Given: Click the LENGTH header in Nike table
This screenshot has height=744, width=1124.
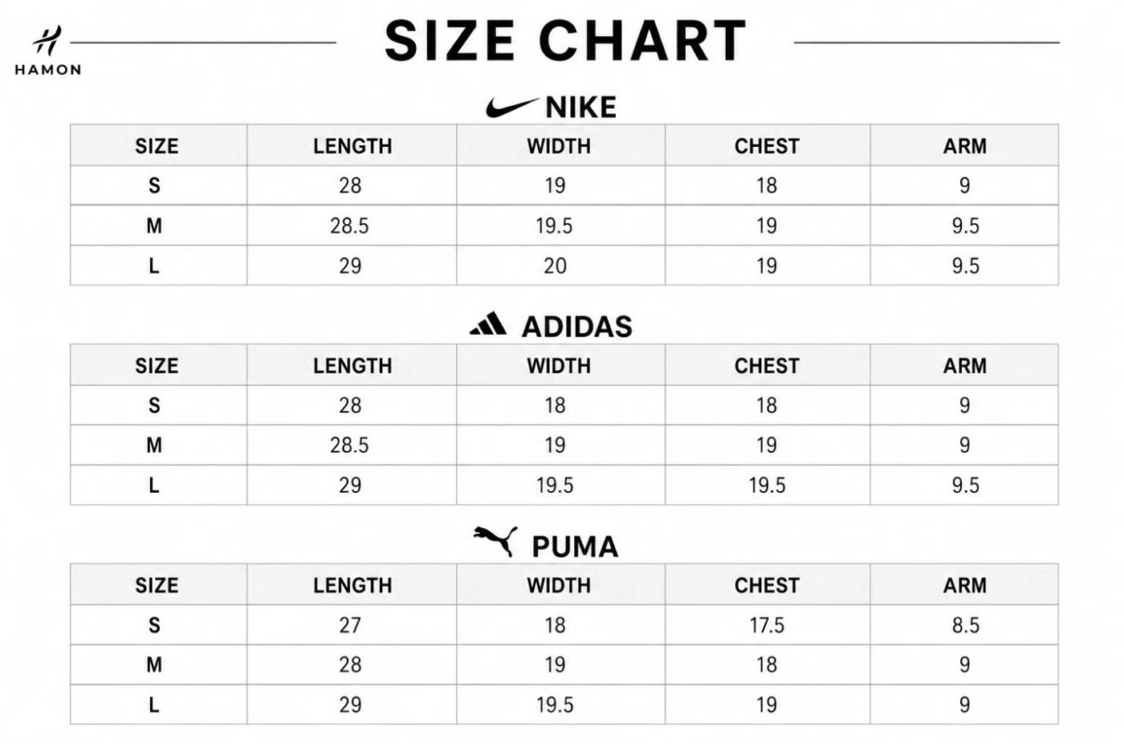Looking at the screenshot, I should (352, 146).
